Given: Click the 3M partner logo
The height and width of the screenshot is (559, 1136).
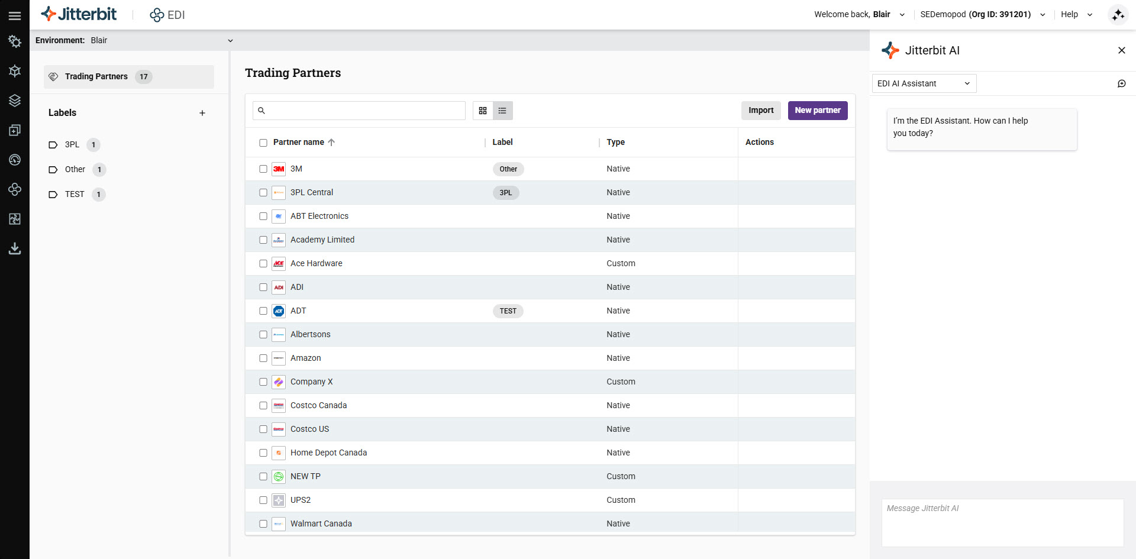Looking at the screenshot, I should click(279, 169).
